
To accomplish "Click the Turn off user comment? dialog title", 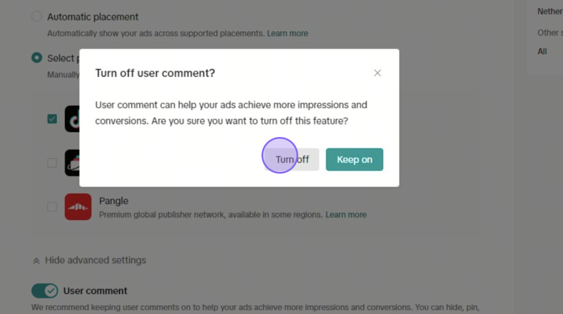I will (155, 73).
